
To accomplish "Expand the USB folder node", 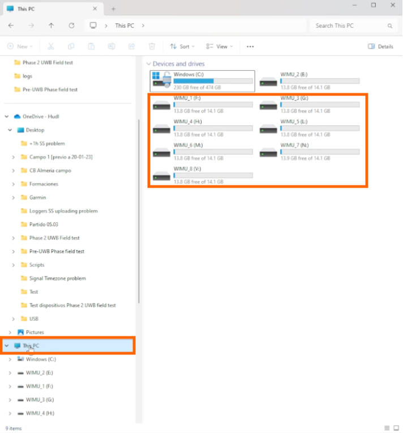I will tap(13, 319).
